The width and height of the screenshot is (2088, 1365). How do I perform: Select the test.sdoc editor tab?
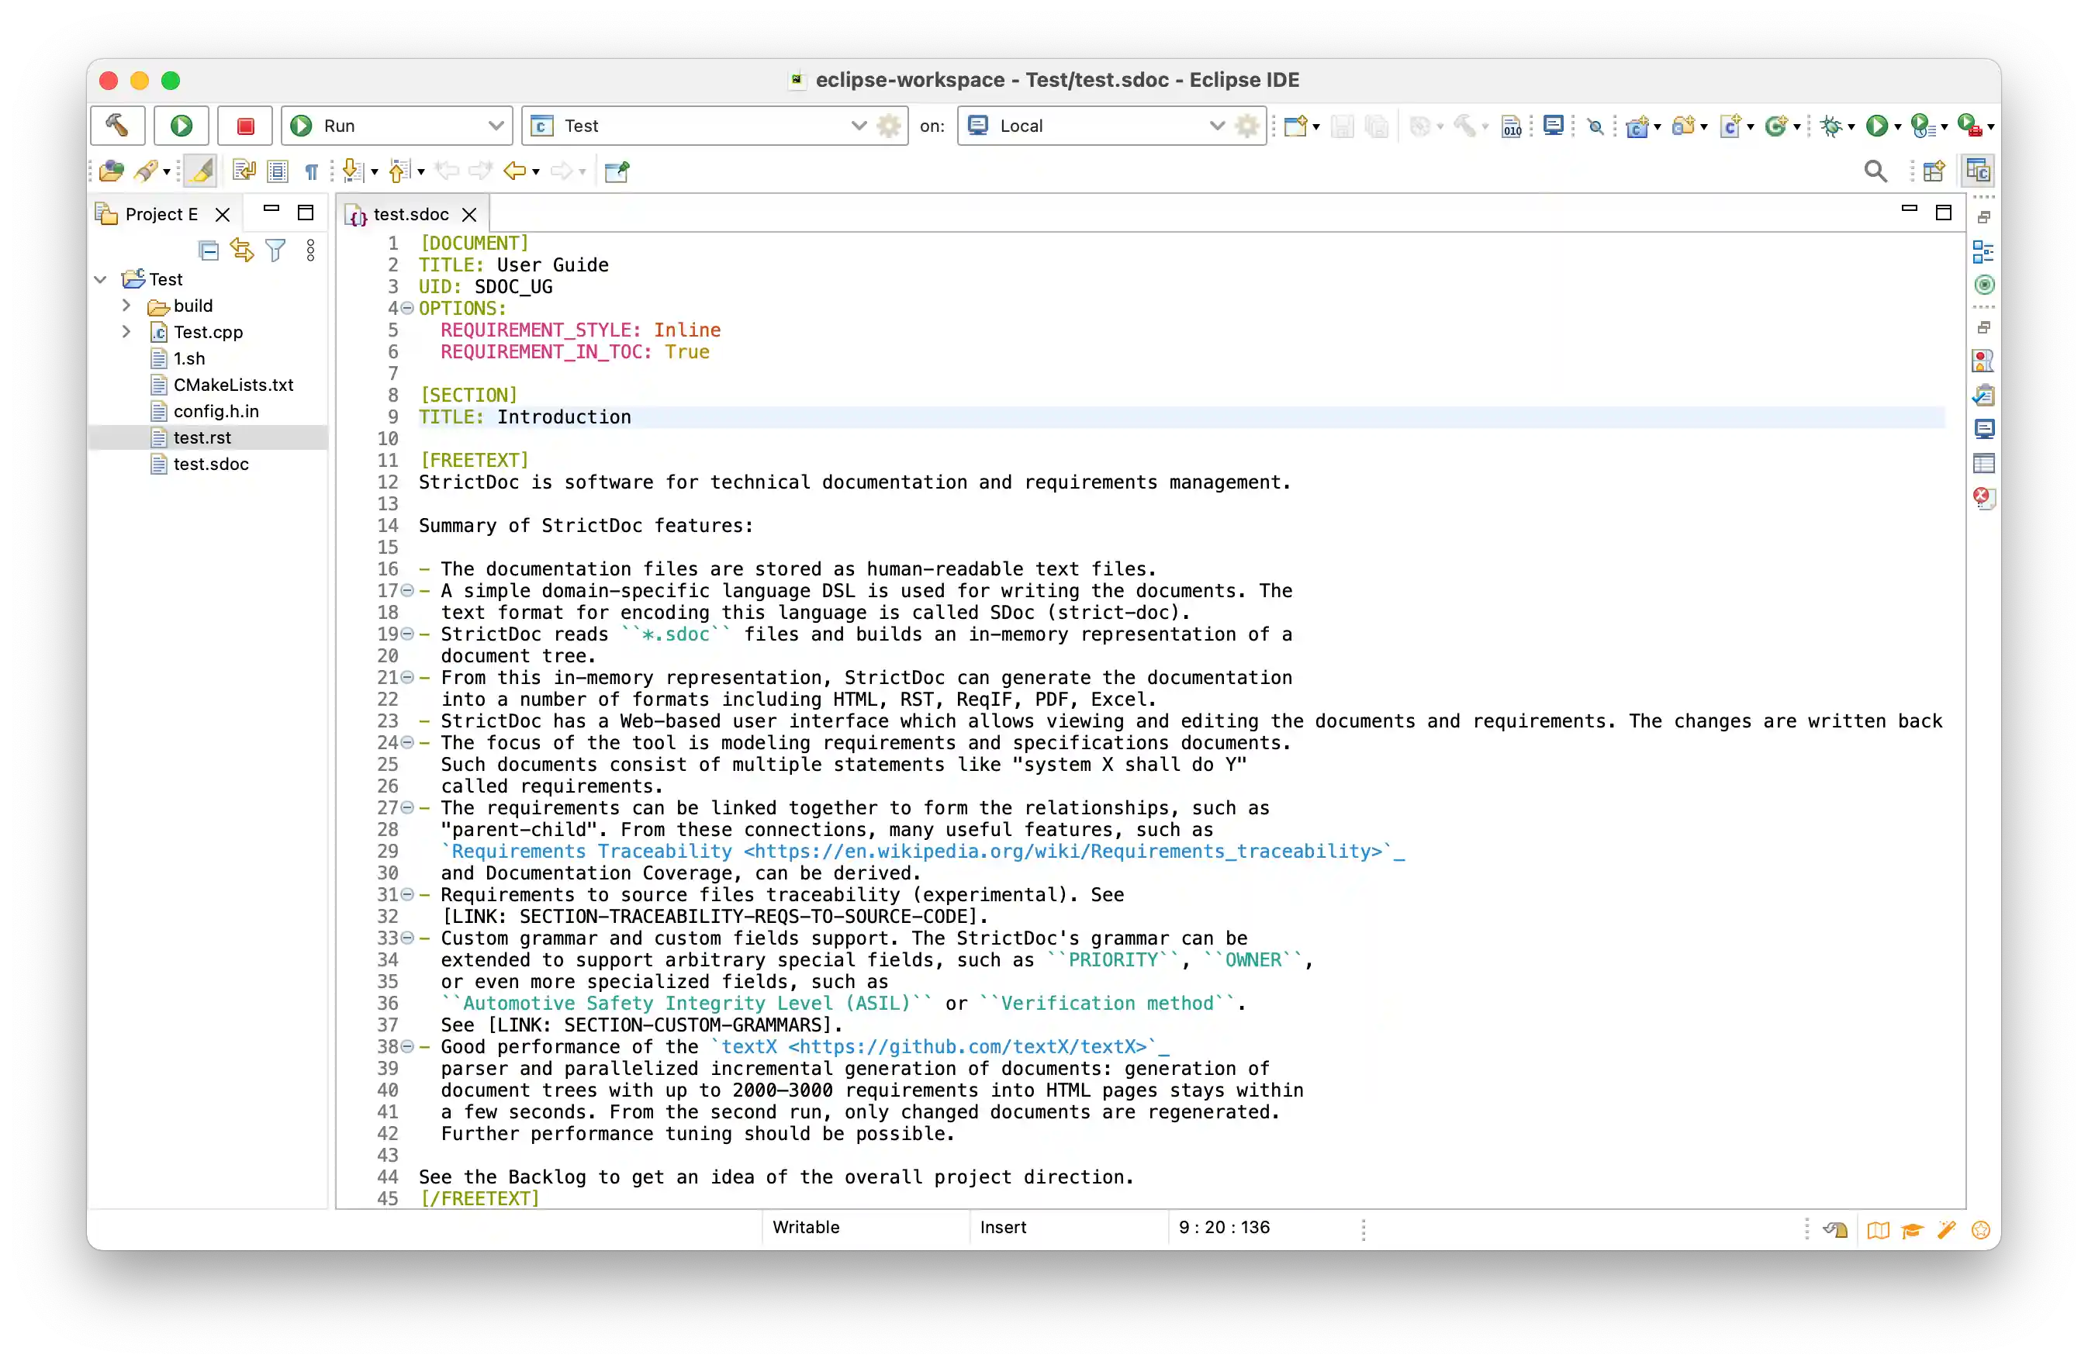tap(410, 214)
